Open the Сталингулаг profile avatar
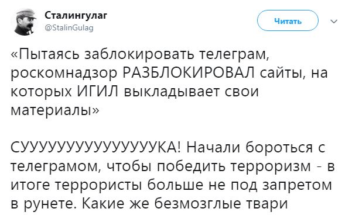The image size is (352, 219). tap(25, 22)
